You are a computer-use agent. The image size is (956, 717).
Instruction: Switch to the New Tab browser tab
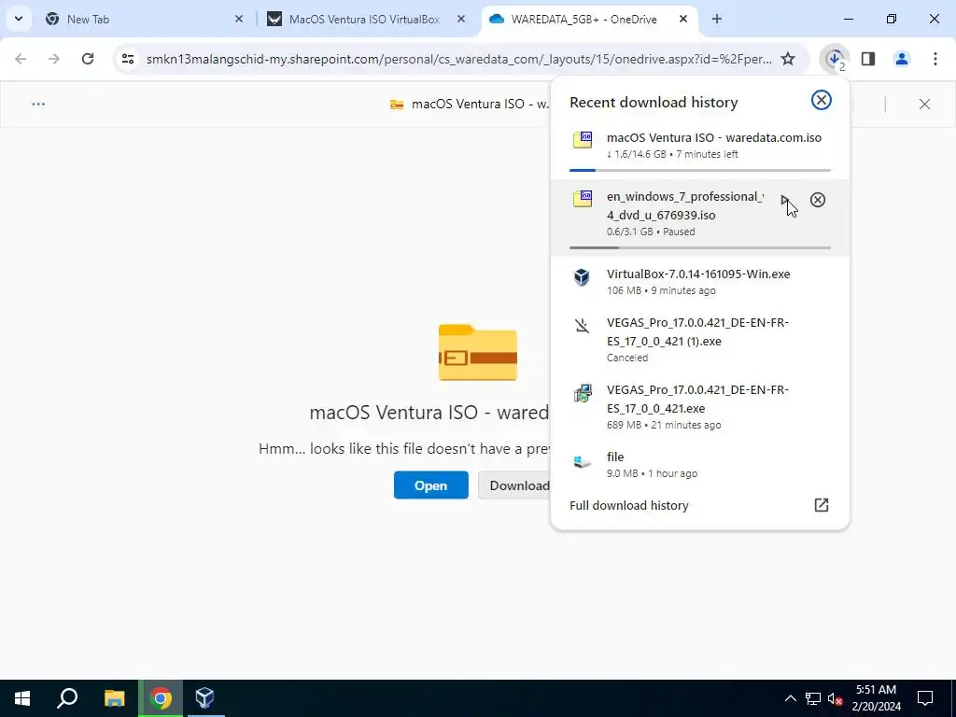coord(144,20)
